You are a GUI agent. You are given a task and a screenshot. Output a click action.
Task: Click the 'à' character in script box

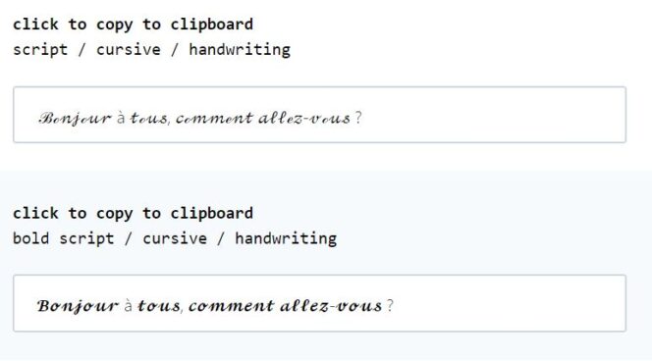pyautogui.click(x=121, y=118)
